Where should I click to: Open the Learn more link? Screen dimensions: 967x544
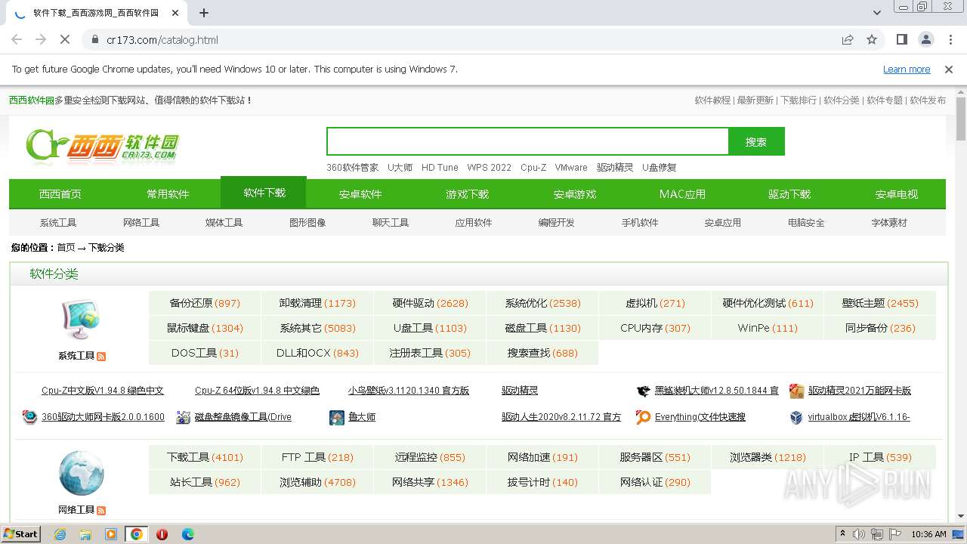(907, 69)
